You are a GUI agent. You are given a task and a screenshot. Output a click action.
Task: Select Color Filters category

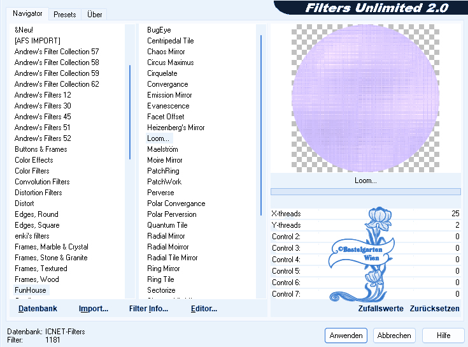click(32, 171)
